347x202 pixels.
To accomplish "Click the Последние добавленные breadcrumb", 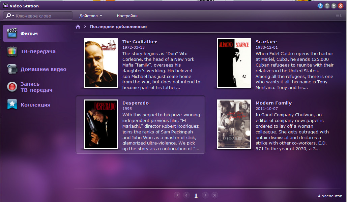I will (118, 27).
